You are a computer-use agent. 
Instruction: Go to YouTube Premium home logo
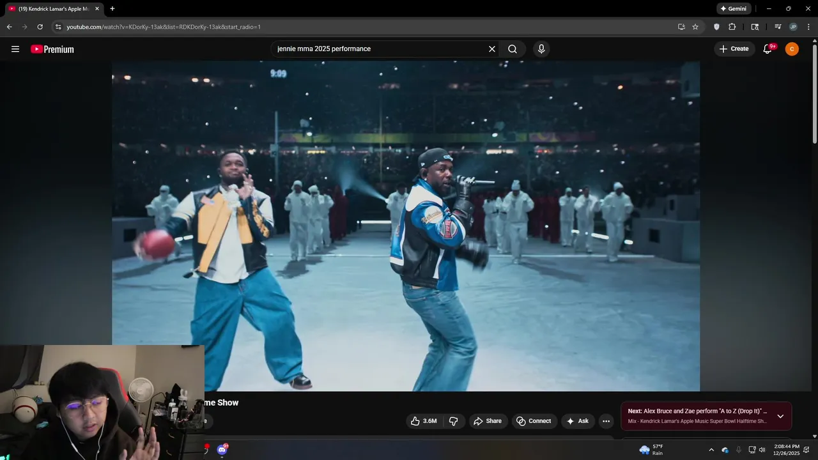(x=52, y=49)
